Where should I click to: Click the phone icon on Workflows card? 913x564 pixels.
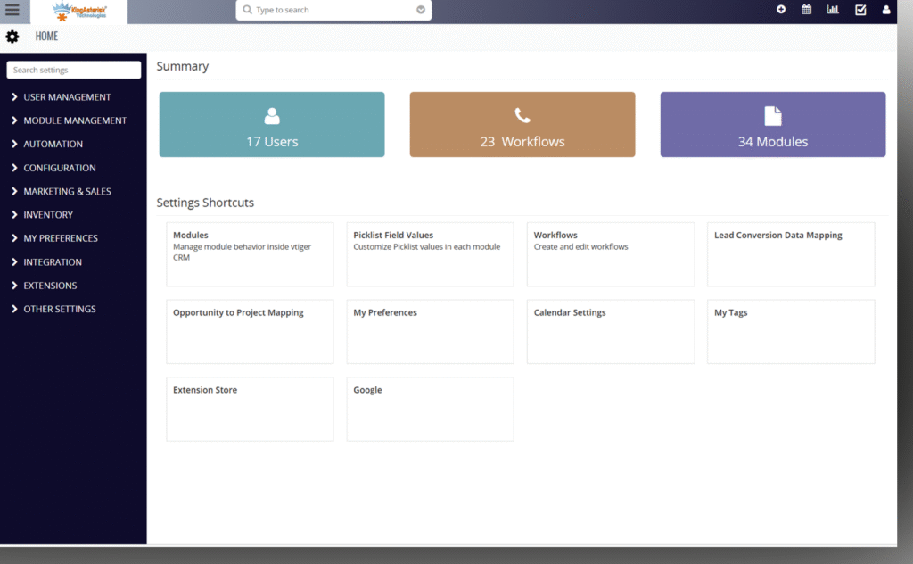tap(522, 113)
